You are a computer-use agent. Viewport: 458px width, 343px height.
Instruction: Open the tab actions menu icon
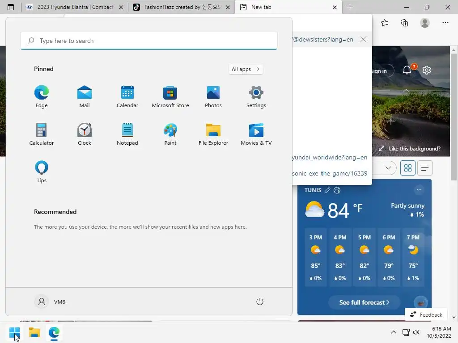pos(11,7)
